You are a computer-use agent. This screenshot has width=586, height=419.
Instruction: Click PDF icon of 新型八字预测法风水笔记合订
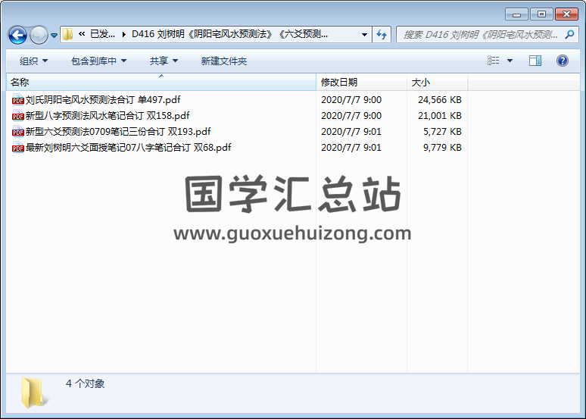[18, 116]
